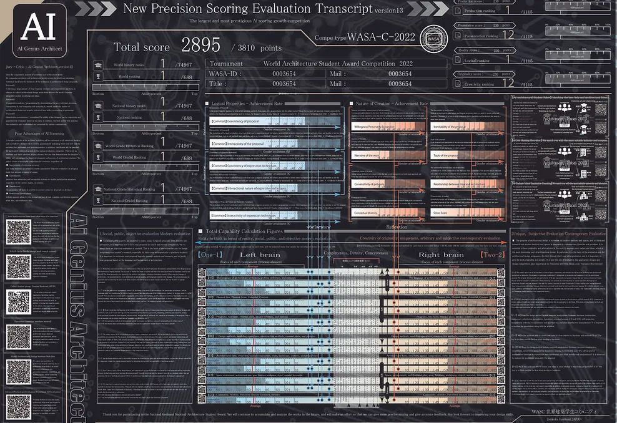Viewport: 617px width, 423px height.
Task: Click the Tournament name World Architecture Student Award Competition
Action: click(338, 64)
